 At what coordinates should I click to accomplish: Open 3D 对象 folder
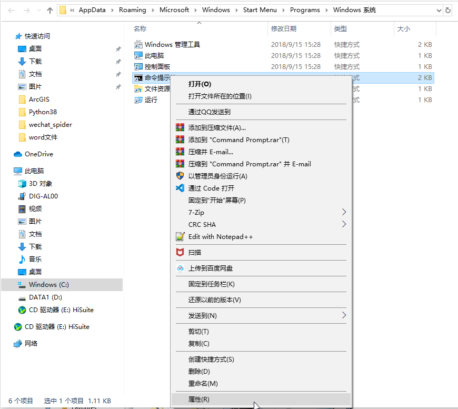coord(41,184)
